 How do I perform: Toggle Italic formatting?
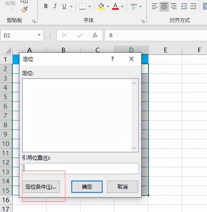[x=55, y=6]
